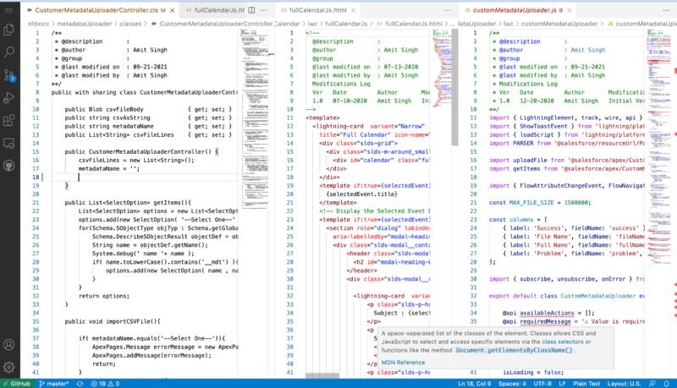Change indentation via Spaces: 4
The image size is (677, 388).
pos(512,383)
